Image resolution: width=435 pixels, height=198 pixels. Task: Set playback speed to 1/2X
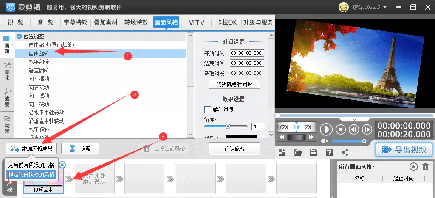click(x=283, y=127)
